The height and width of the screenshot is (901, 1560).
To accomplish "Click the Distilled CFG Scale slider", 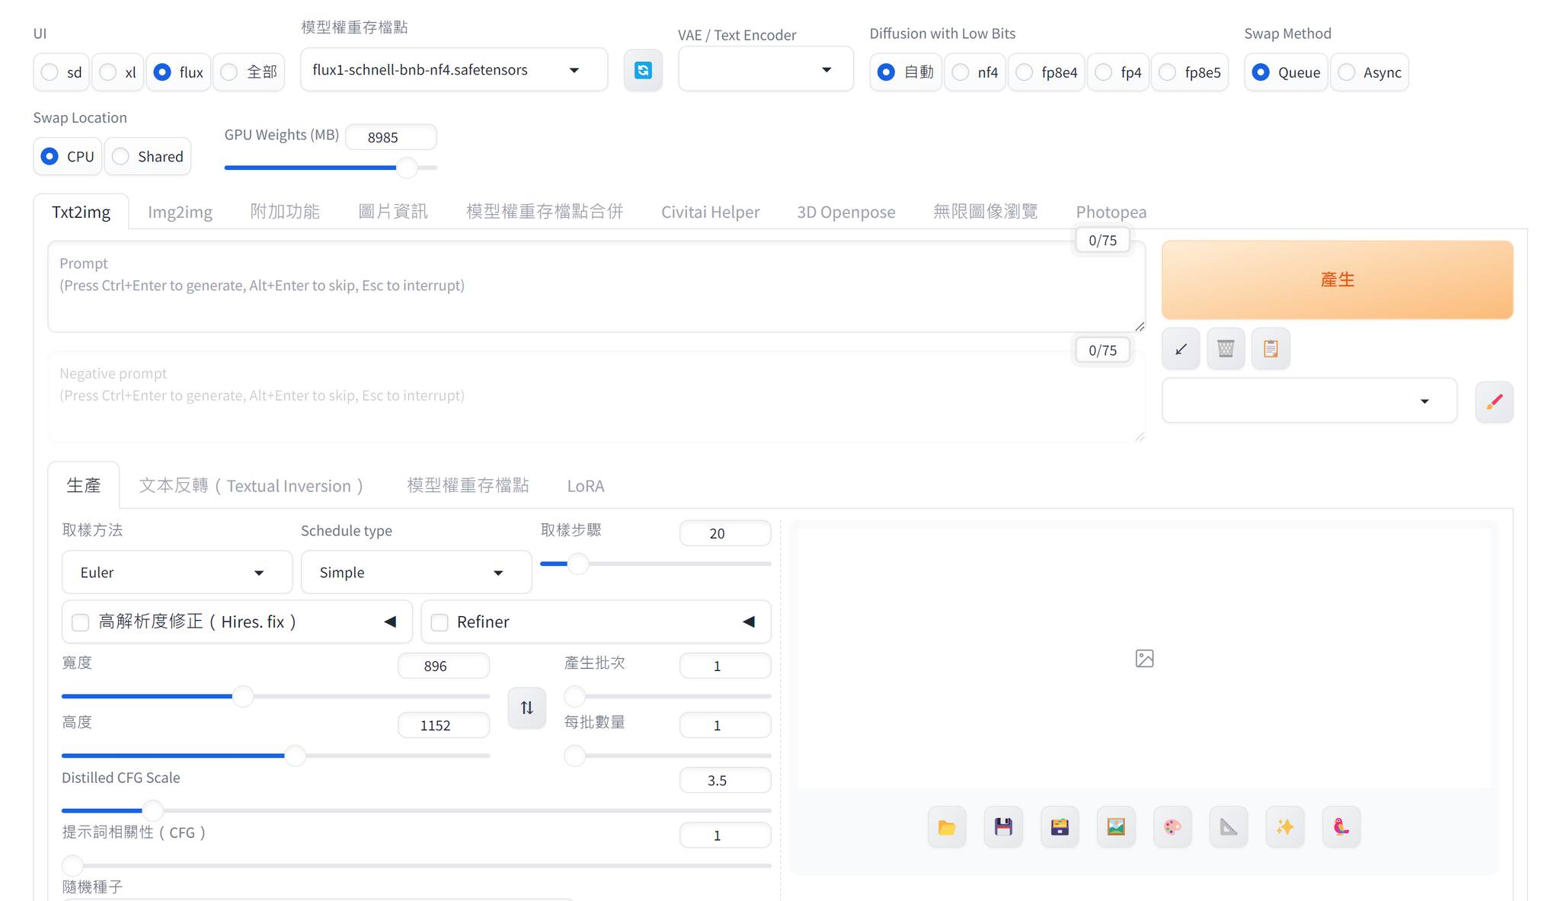I will point(416,810).
